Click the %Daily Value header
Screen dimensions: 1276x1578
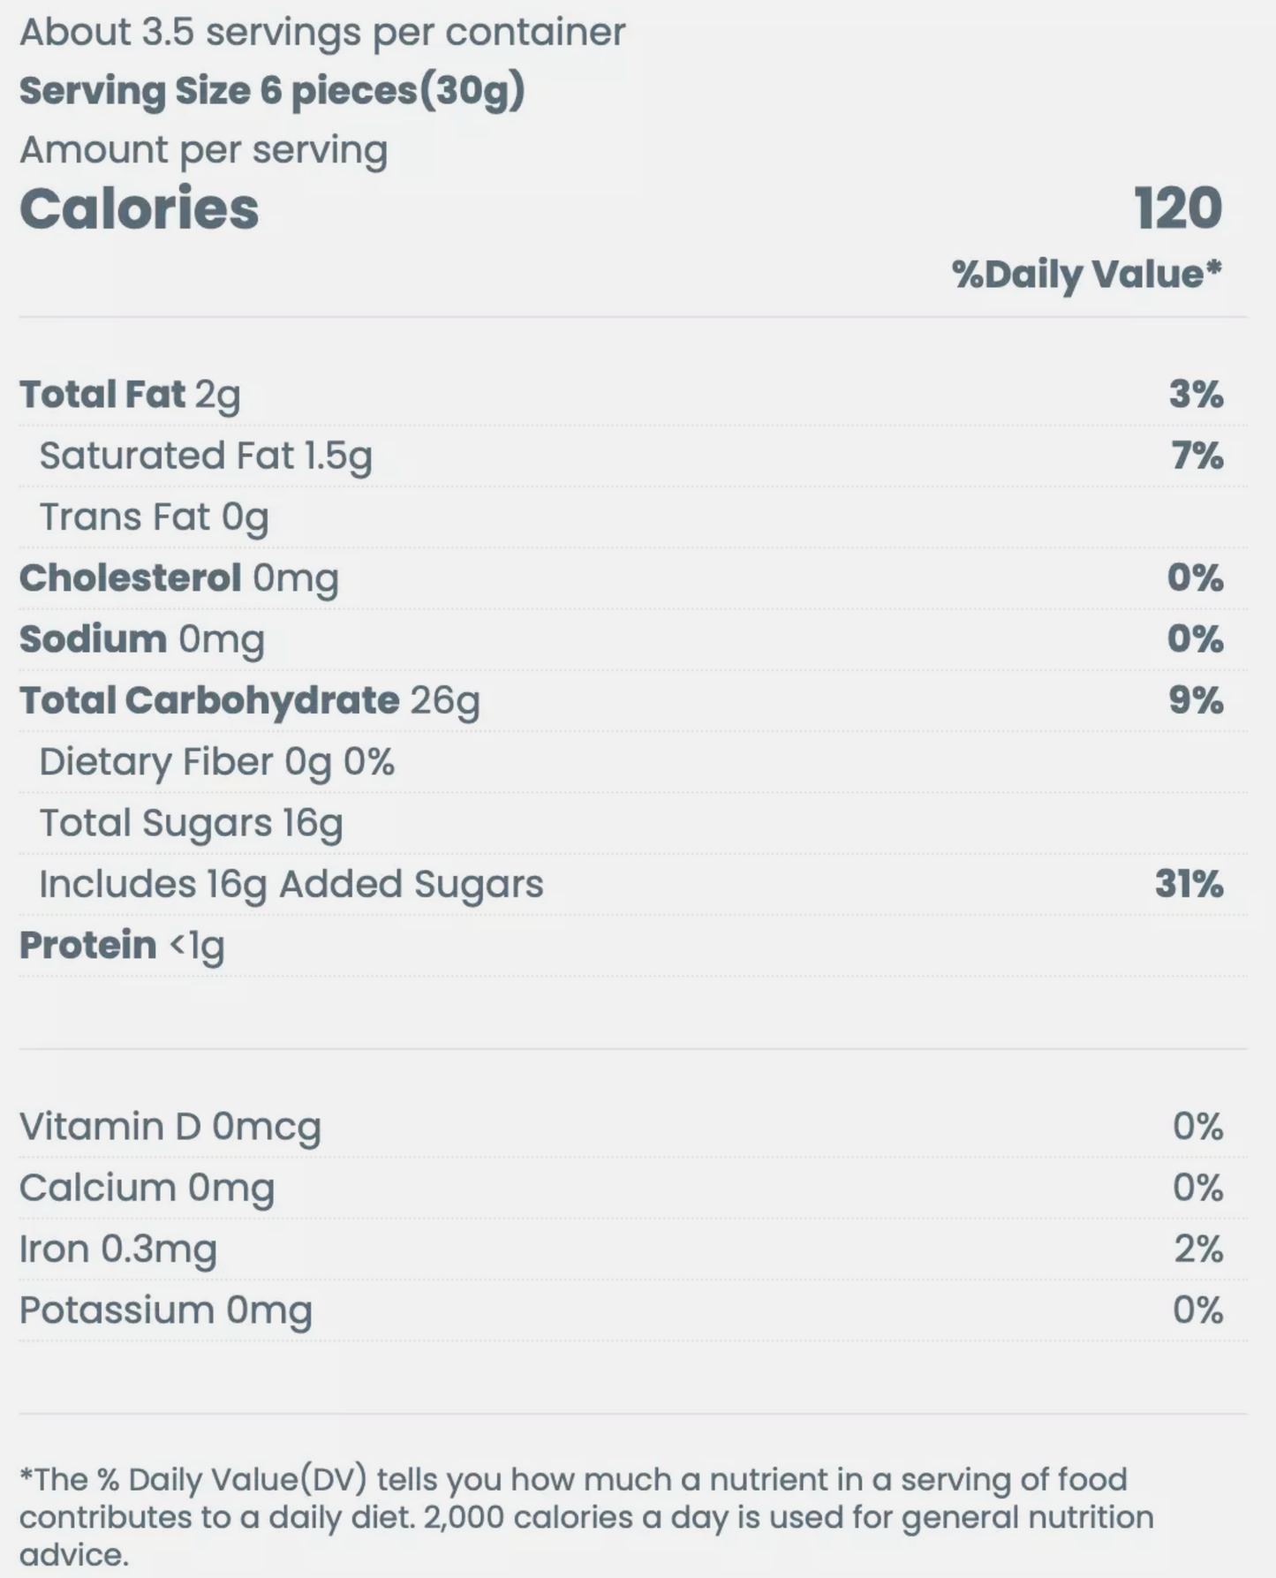[x=1086, y=274]
